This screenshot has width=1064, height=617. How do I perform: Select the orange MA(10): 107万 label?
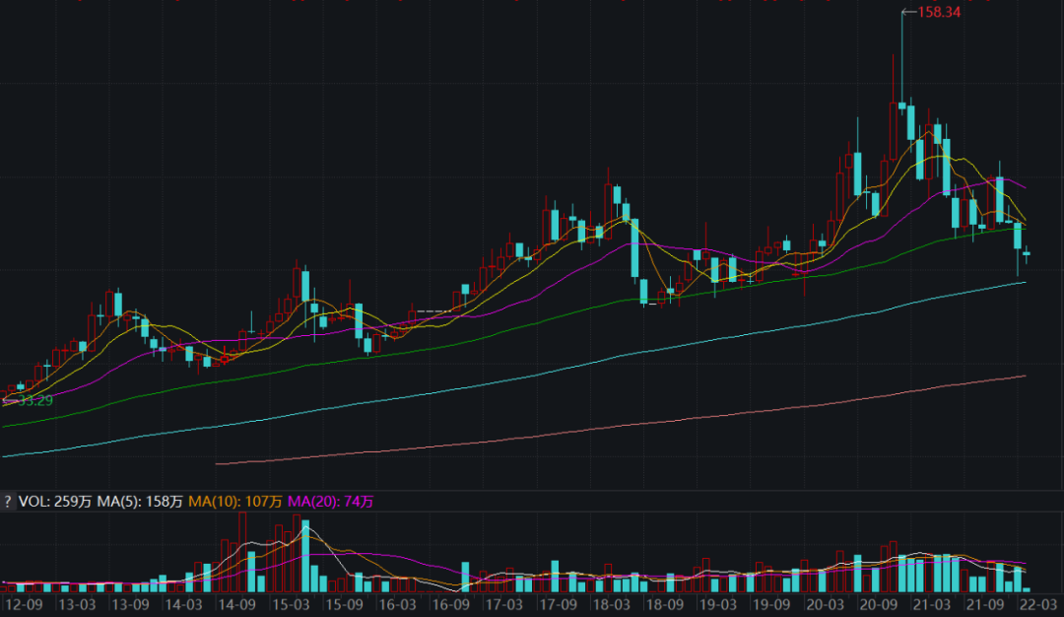point(234,502)
